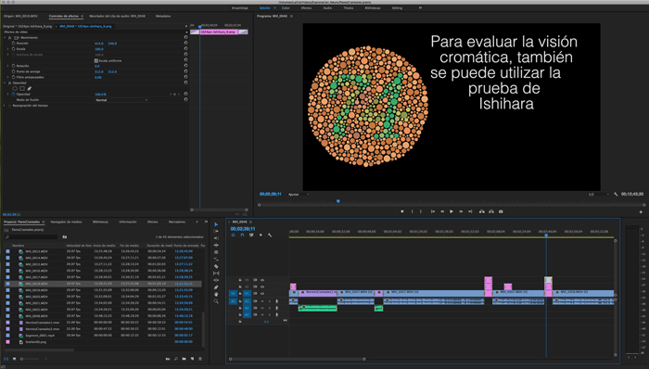Open Marcadores panel tab
The height and width of the screenshot is (369, 649).
click(177, 222)
